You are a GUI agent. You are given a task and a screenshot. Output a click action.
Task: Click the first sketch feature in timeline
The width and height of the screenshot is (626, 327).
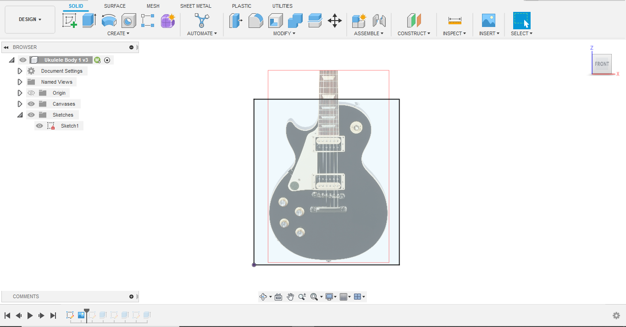point(70,315)
